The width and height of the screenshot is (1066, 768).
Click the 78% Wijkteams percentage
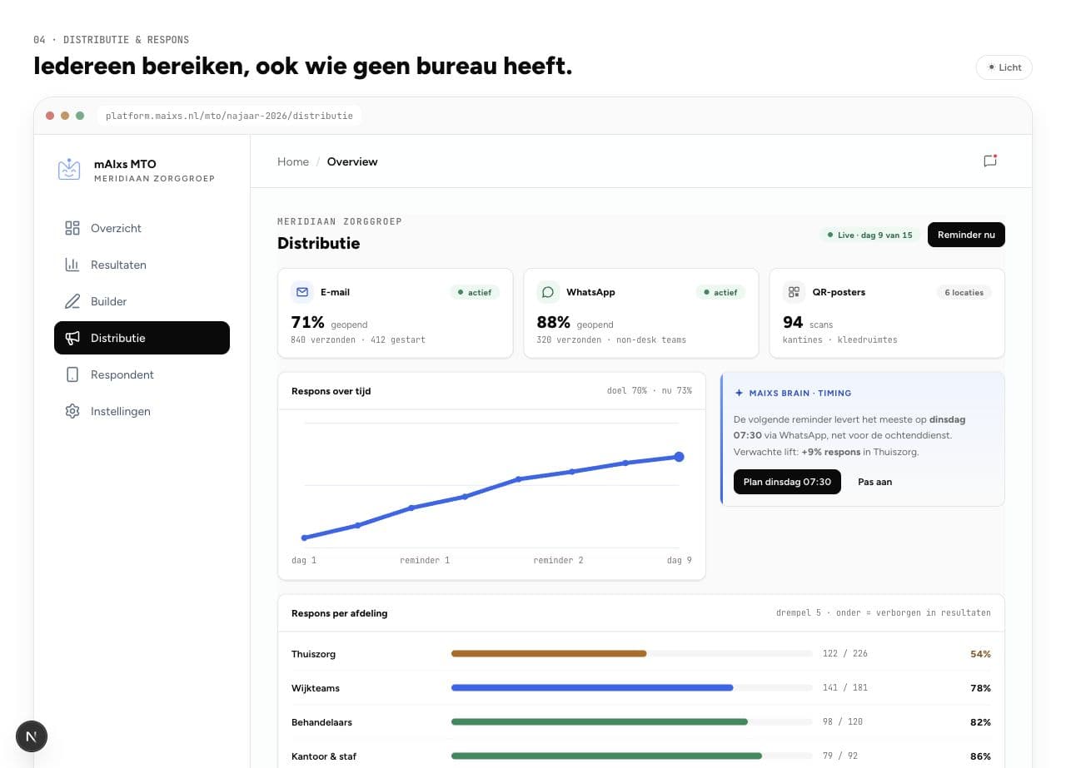pos(980,688)
